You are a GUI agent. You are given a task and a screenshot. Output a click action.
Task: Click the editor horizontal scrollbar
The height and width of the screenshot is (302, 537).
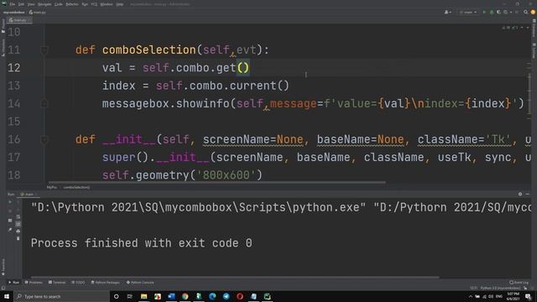click(x=216, y=183)
